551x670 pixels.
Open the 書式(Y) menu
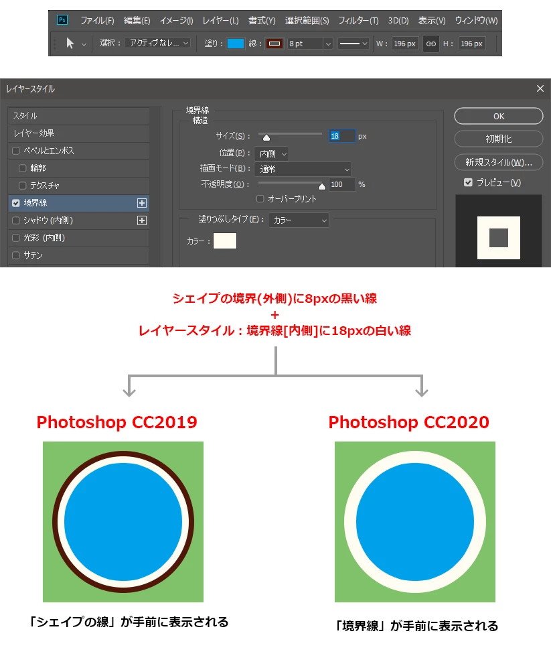[262, 20]
